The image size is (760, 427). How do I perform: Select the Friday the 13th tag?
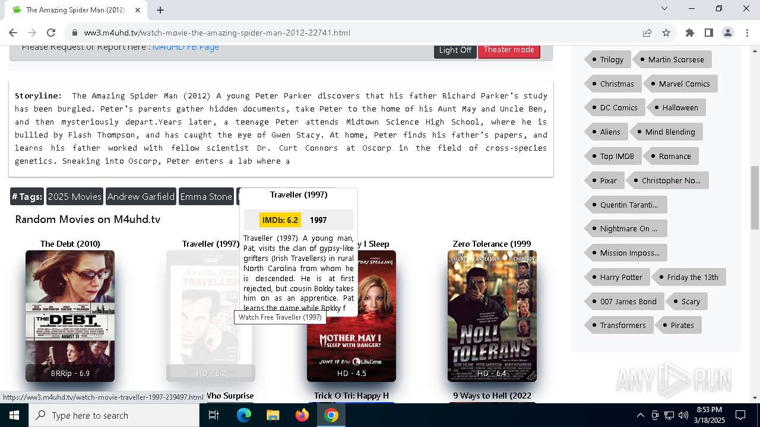(x=689, y=277)
